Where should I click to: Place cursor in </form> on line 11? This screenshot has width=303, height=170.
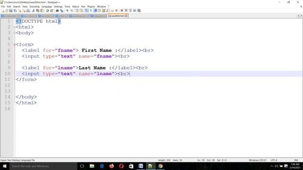tap(27, 79)
